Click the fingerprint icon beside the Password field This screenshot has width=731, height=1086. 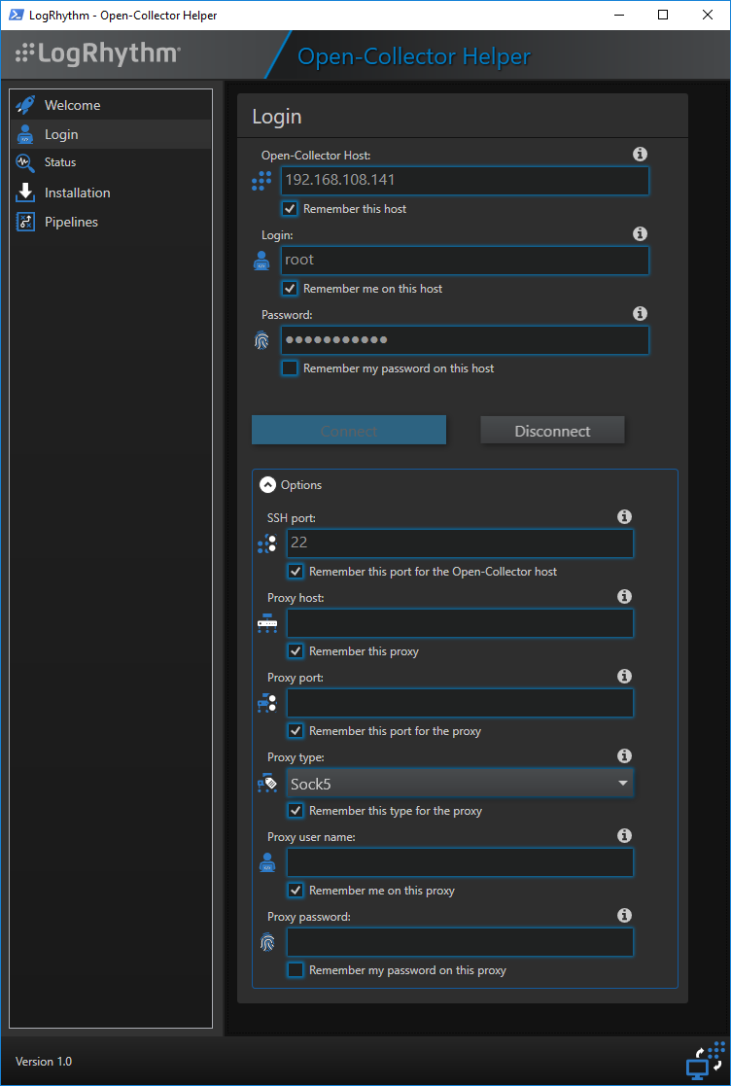(x=261, y=341)
